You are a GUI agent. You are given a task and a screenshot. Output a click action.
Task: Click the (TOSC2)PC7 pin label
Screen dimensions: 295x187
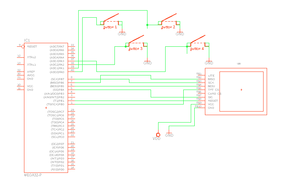pos(56,112)
